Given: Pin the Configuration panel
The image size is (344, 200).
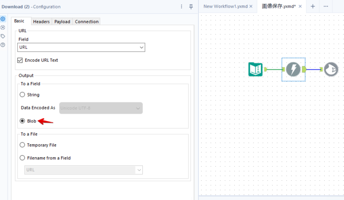Looking at the screenshot, I should pyautogui.click(x=191, y=7).
